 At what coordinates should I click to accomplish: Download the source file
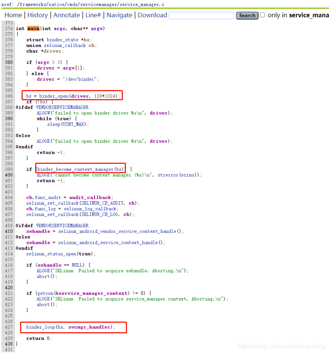[152, 15]
